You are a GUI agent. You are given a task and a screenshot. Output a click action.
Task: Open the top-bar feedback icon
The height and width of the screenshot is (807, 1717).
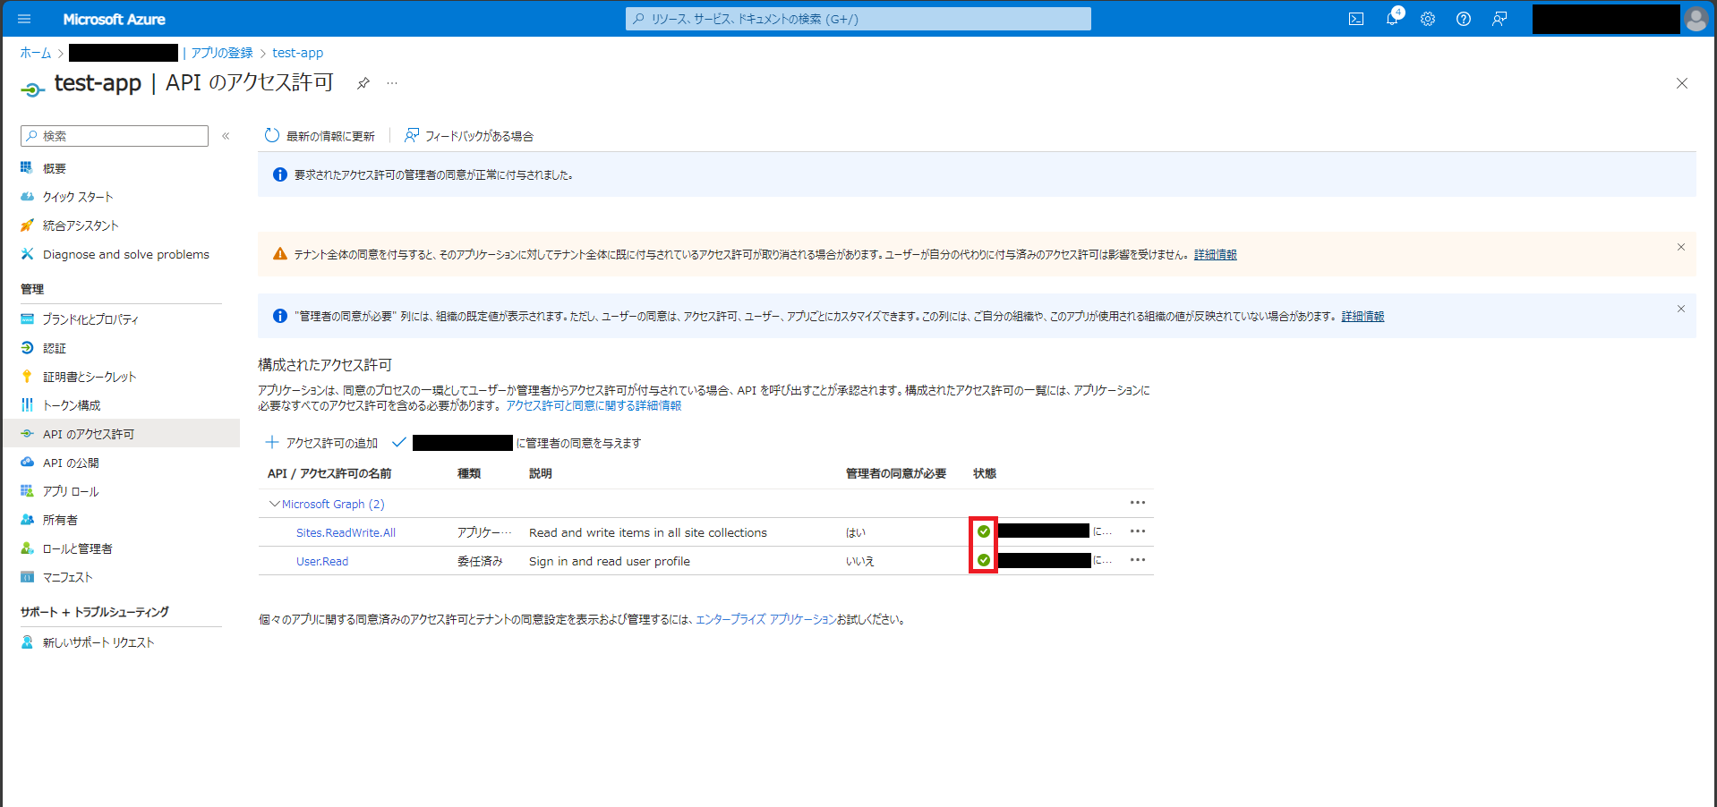point(1499,19)
